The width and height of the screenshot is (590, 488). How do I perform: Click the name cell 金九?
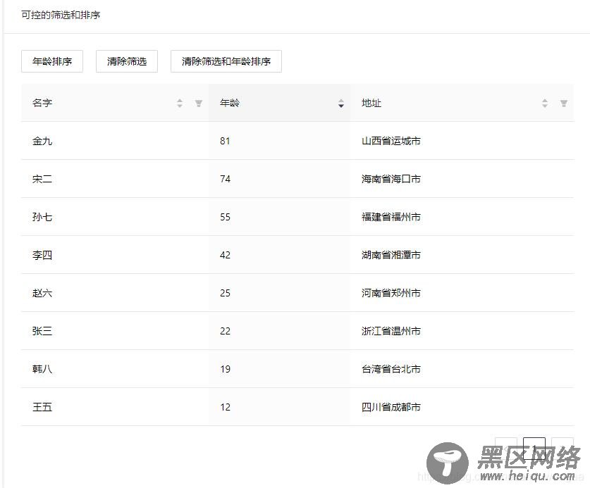pos(42,141)
